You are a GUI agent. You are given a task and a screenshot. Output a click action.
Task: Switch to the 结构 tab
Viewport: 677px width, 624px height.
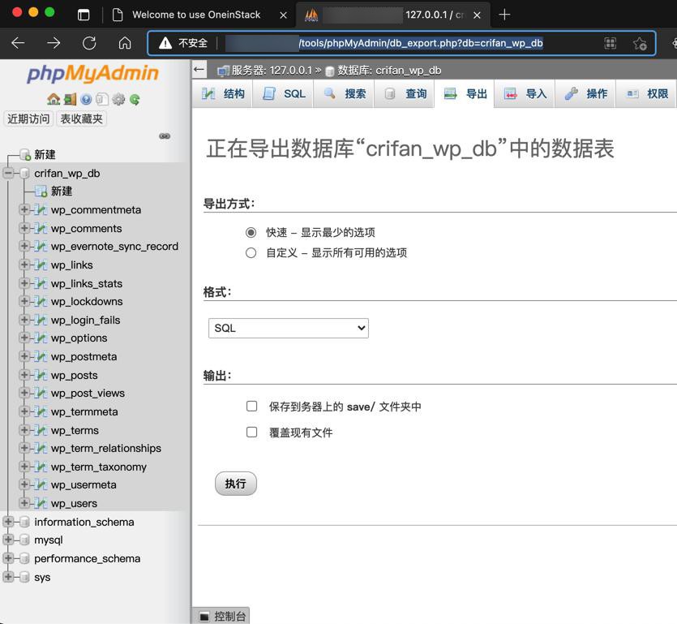pos(223,94)
